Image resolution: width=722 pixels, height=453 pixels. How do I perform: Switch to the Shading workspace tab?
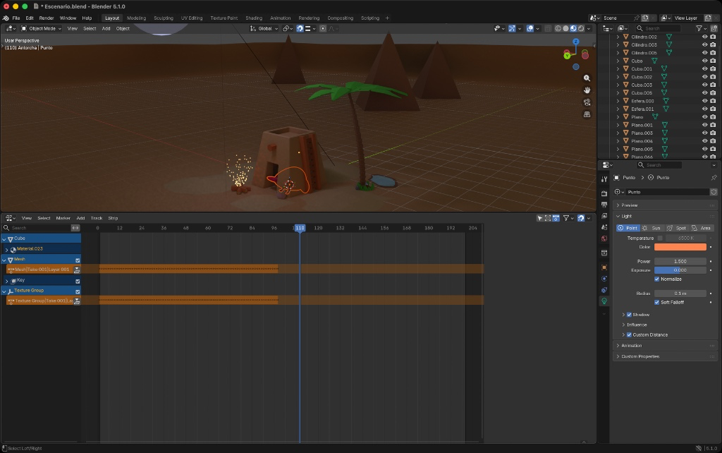[x=253, y=18]
